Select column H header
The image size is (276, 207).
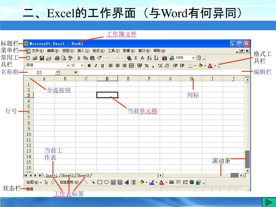click(x=192, y=79)
